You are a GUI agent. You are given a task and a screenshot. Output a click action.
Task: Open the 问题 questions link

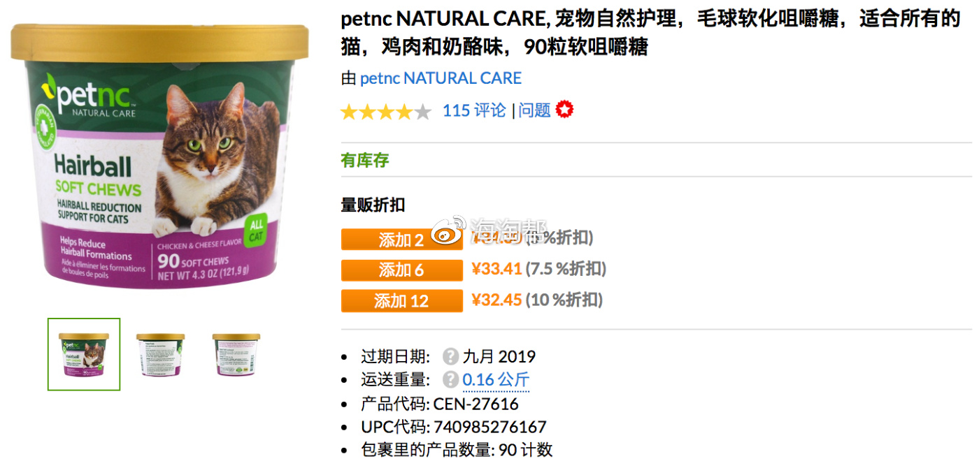[535, 110]
